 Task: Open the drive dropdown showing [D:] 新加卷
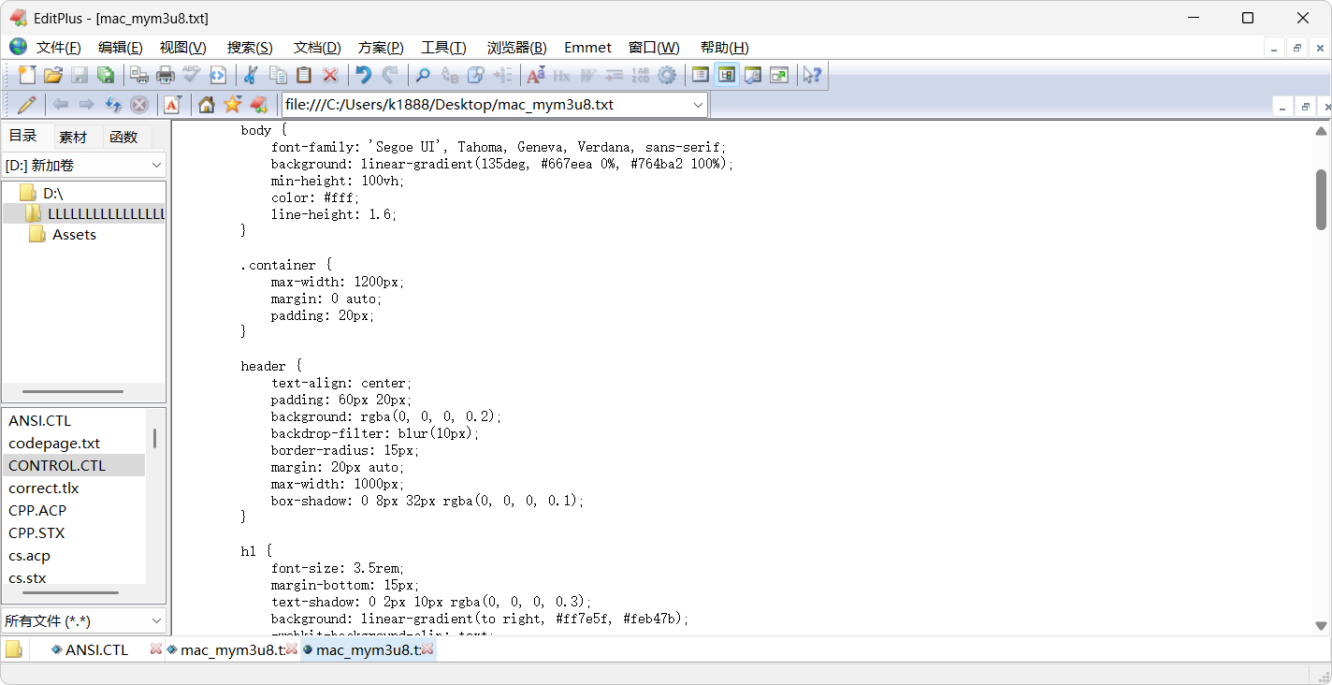(x=84, y=166)
